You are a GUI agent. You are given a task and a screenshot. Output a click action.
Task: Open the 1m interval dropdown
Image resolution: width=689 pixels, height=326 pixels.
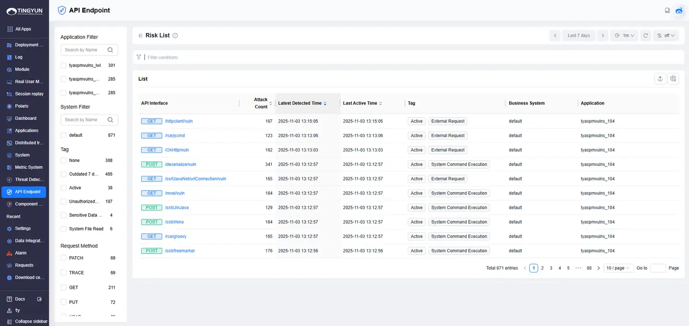[624, 35]
